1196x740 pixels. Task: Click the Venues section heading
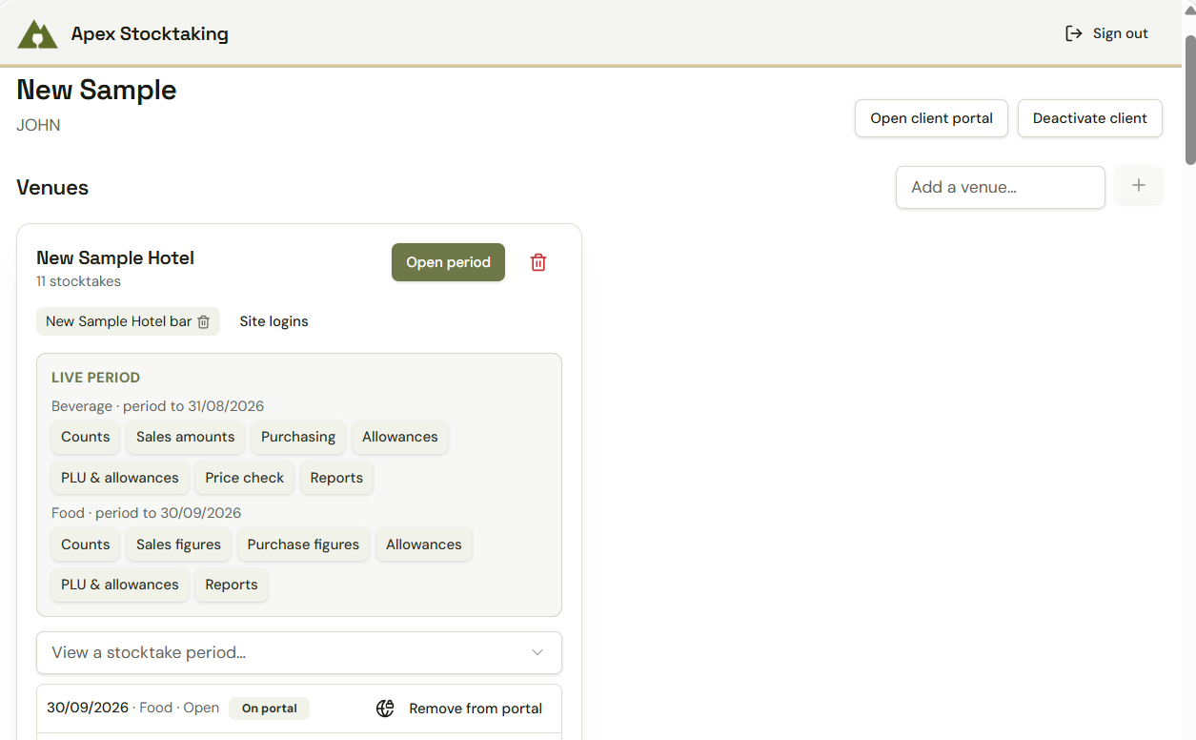click(52, 187)
